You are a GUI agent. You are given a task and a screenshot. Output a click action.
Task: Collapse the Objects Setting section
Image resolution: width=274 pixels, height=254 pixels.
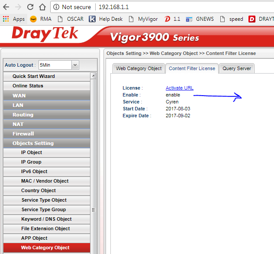click(47, 143)
